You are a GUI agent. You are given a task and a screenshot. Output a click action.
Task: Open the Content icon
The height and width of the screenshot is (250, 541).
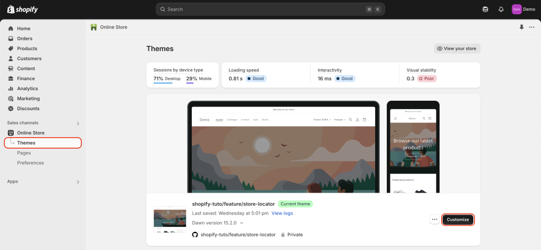[x=11, y=69]
